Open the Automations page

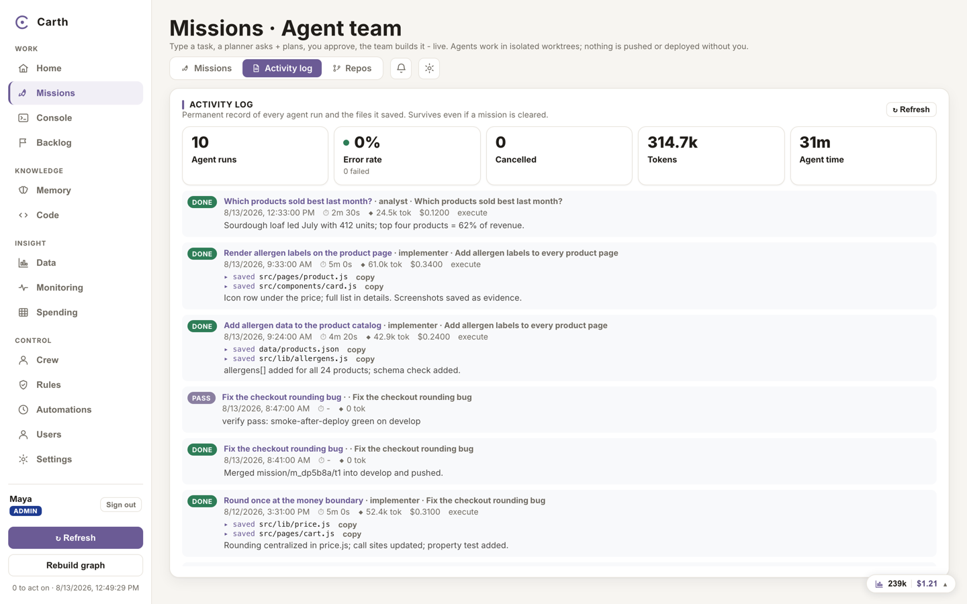[75, 410]
